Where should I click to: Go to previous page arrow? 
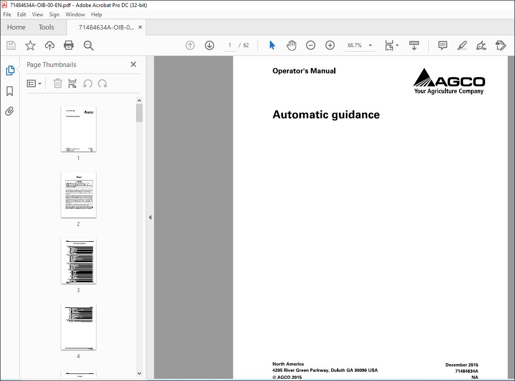tap(190, 45)
